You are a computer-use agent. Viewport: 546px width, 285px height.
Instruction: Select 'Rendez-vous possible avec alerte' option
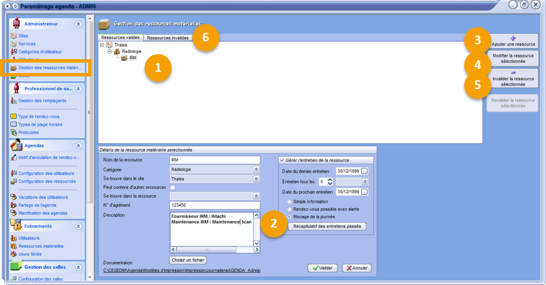289,209
